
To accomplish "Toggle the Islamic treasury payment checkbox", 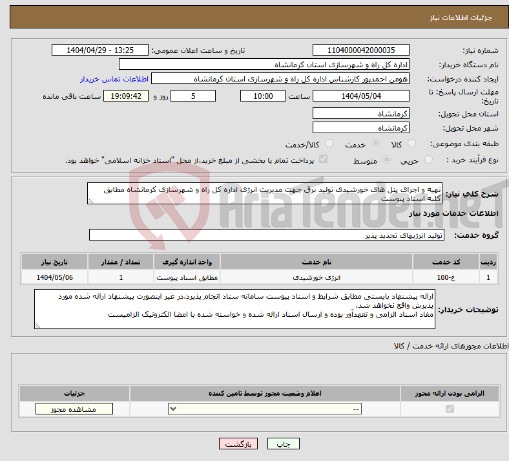I will [323, 159].
